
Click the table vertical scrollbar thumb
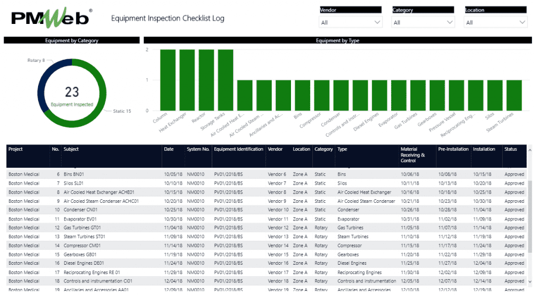pyautogui.click(x=530, y=217)
